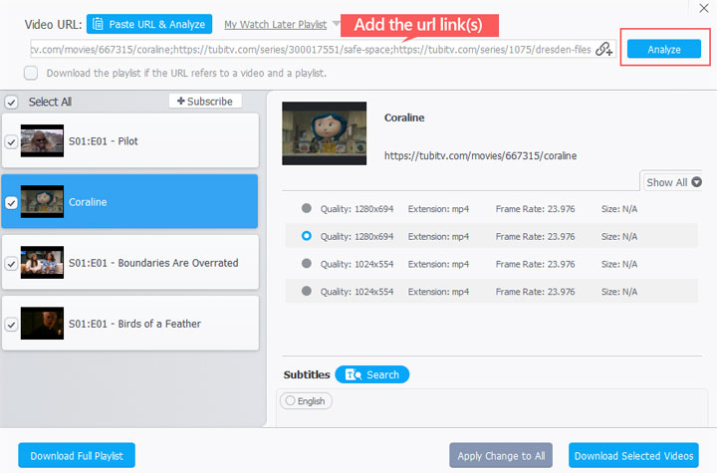The width and height of the screenshot is (717, 473).
Task: Click the blue Analyze button
Action: tap(664, 49)
